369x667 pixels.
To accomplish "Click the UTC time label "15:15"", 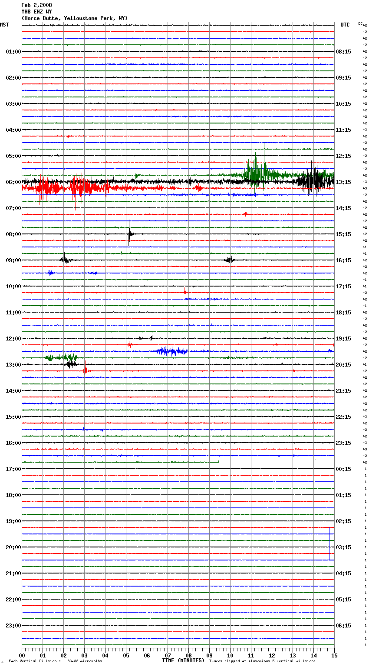I will pos(343,234).
